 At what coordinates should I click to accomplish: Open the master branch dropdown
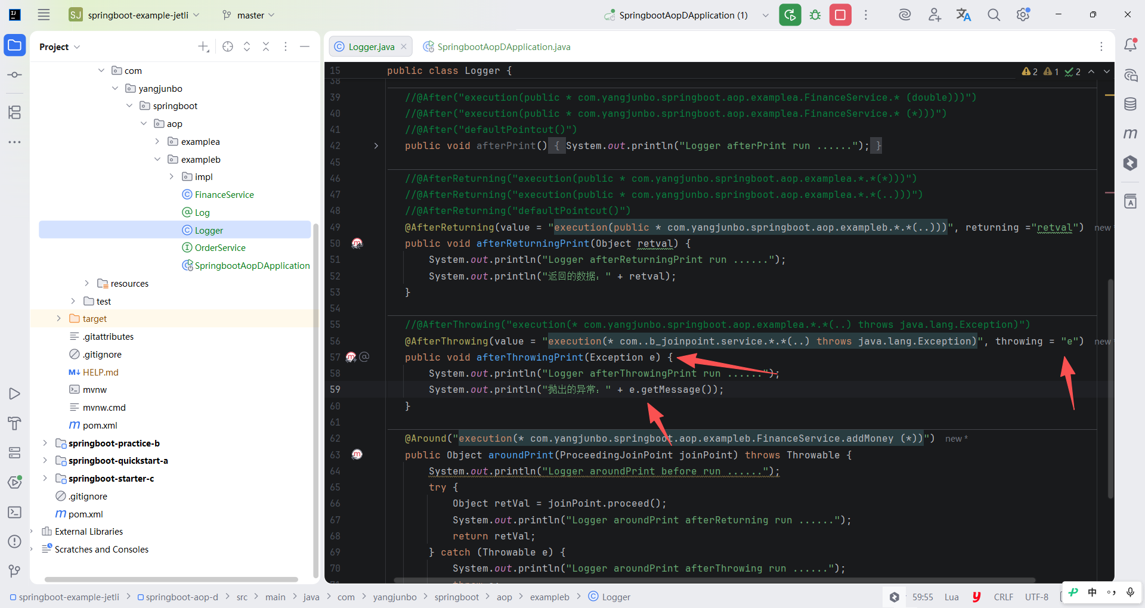click(248, 15)
